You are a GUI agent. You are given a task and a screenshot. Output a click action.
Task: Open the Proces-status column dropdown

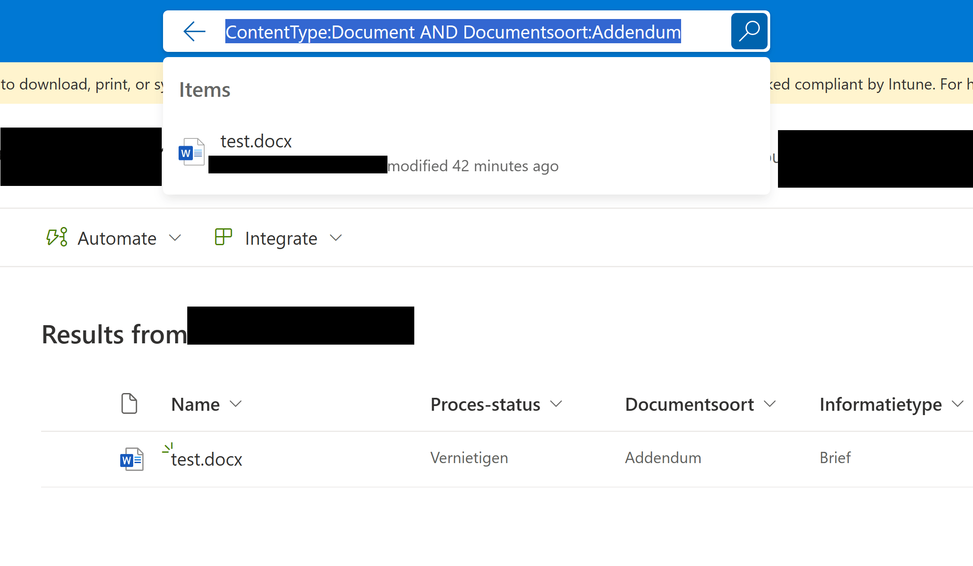[x=556, y=404]
